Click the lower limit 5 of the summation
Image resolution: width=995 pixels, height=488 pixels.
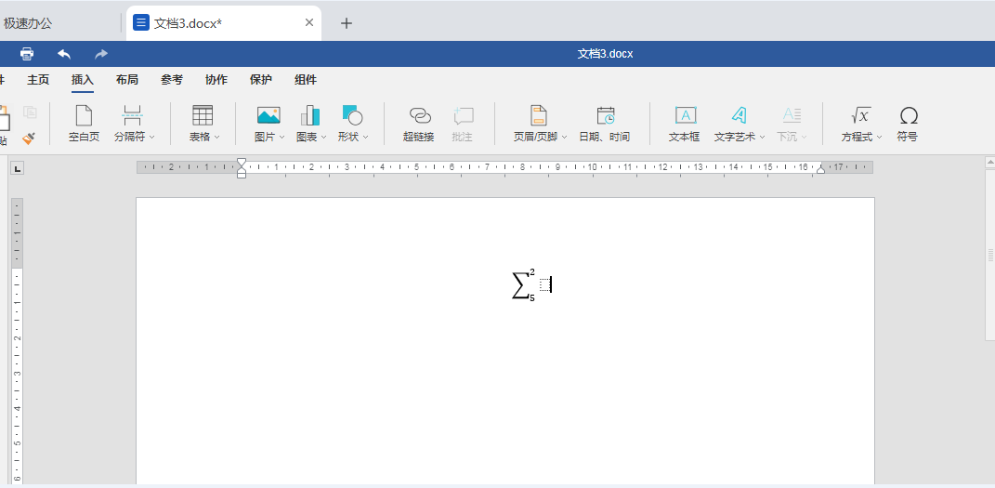coord(531,297)
